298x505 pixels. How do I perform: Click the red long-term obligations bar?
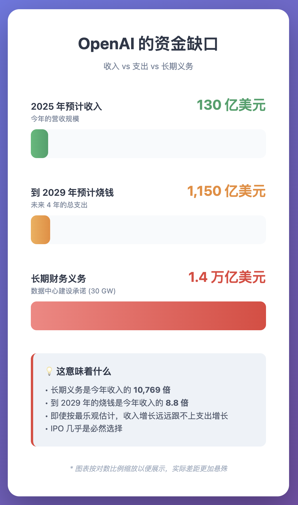pyautogui.click(x=148, y=316)
